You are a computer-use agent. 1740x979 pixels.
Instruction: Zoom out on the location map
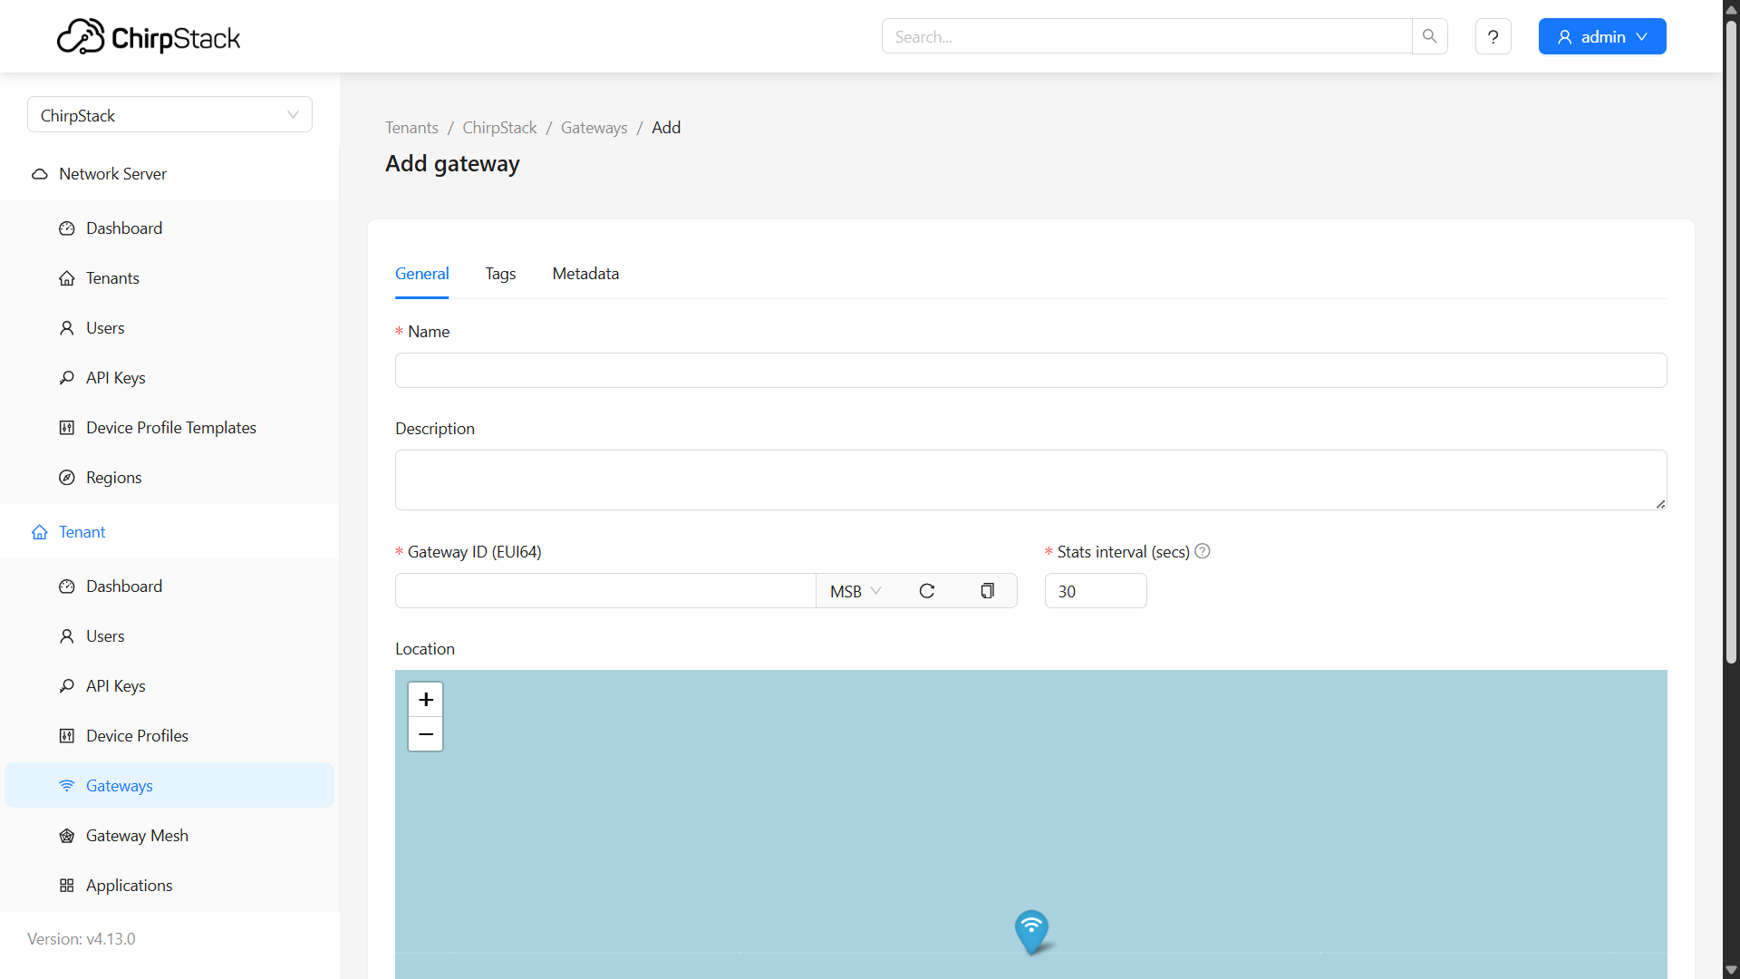[x=426, y=734]
